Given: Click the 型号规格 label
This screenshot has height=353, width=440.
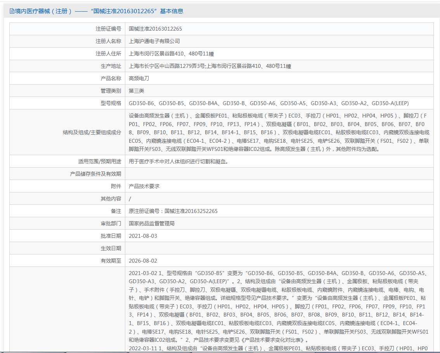Looking at the screenshot, I should pyautogui.click(x=111, y=103).
